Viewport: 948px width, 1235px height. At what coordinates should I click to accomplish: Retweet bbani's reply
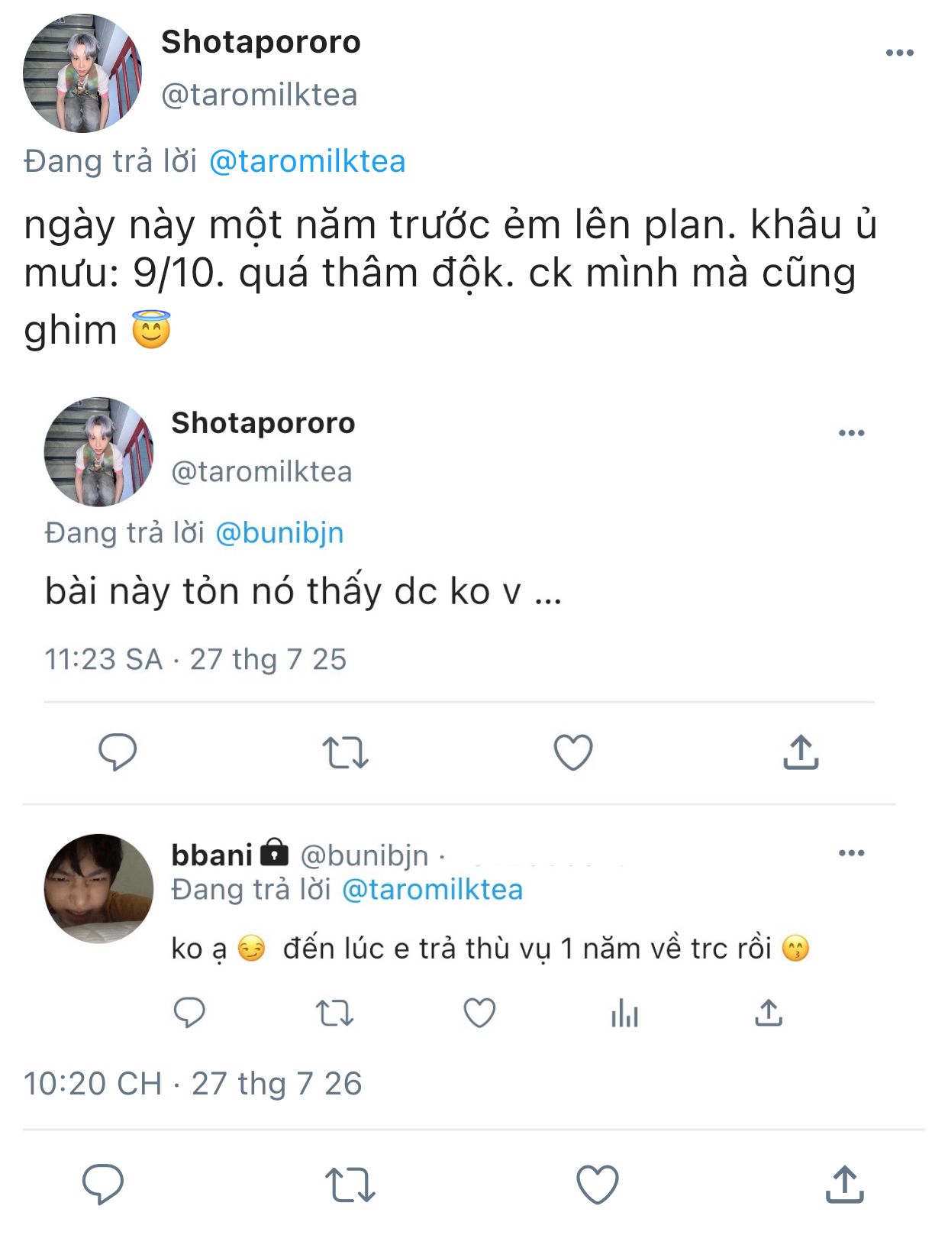(334, 1014)
